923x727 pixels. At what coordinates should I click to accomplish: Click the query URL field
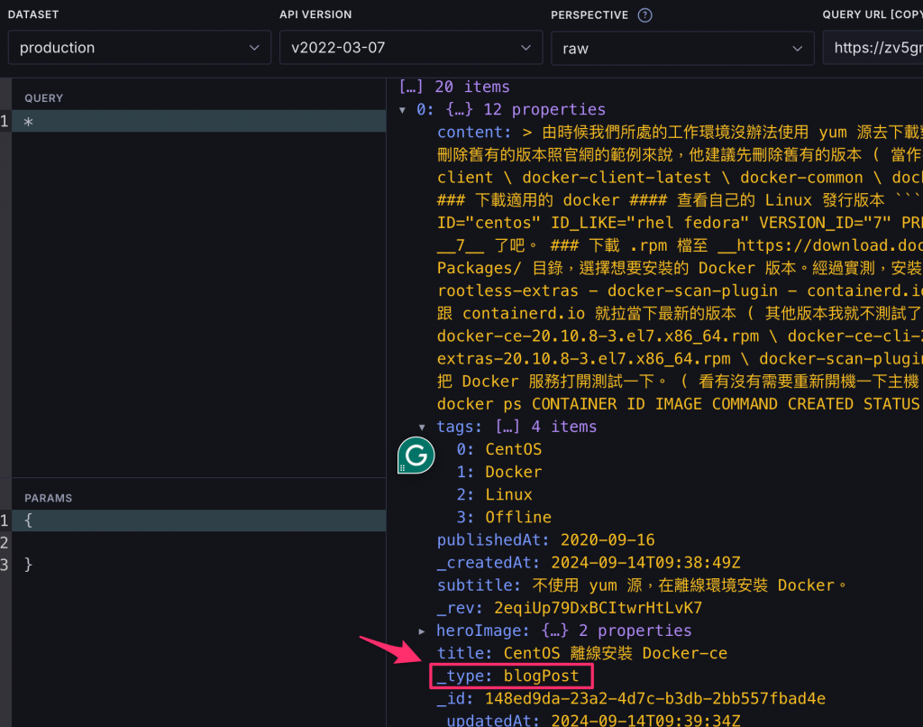point(873,49)
